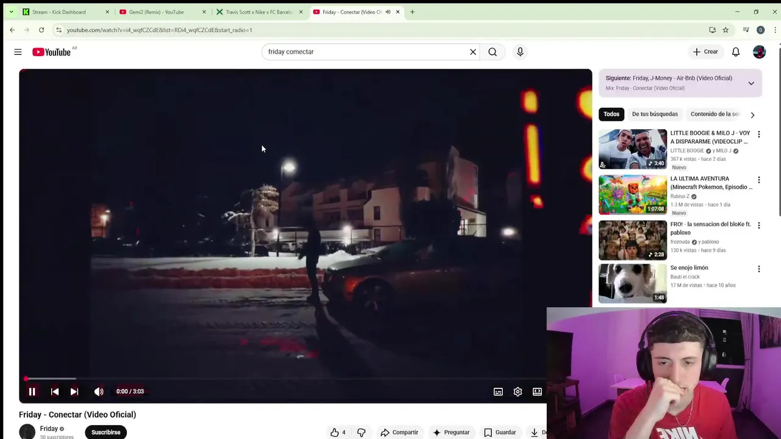The height and width of the screenshot is (439, 781).
Task: Toggle video subtitles
Action: [498, 391]
